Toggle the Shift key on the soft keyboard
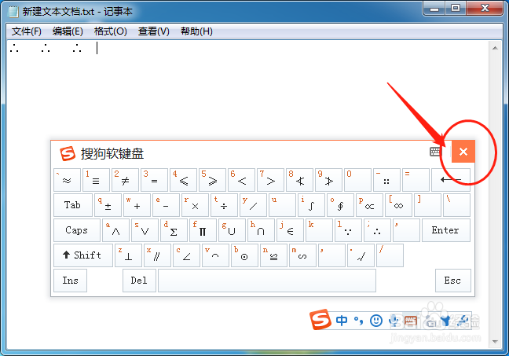 (x=83, y=255)
